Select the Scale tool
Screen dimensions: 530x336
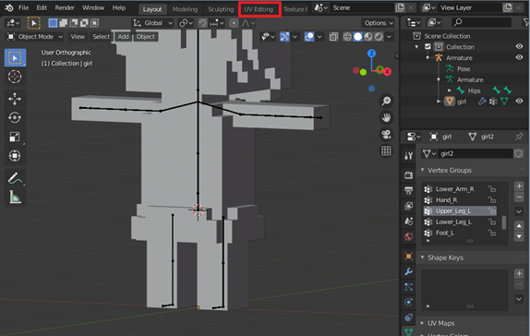(15, 137)
